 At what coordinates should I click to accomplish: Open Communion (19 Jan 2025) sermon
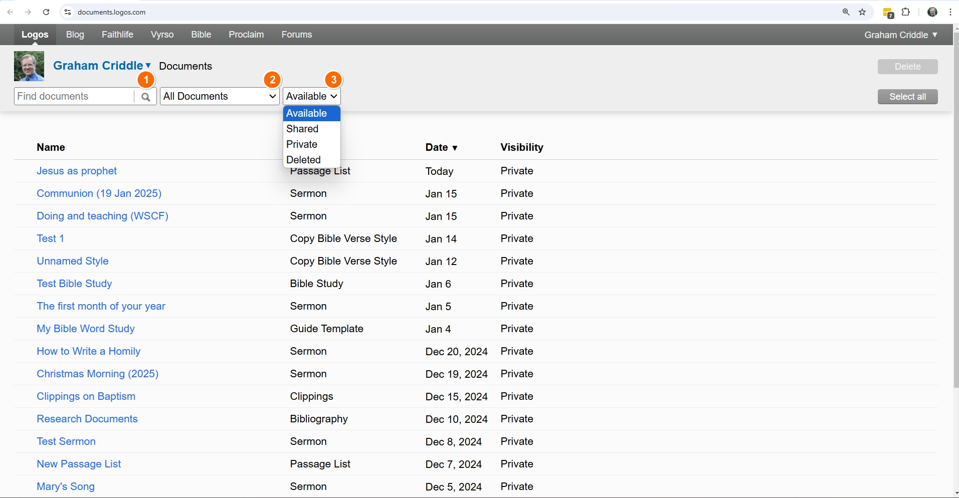click(99, 193)
